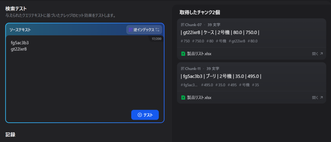Click inside the ソーステキスト query text area
This screenshot has height=142, width=331.
(84, 77)
